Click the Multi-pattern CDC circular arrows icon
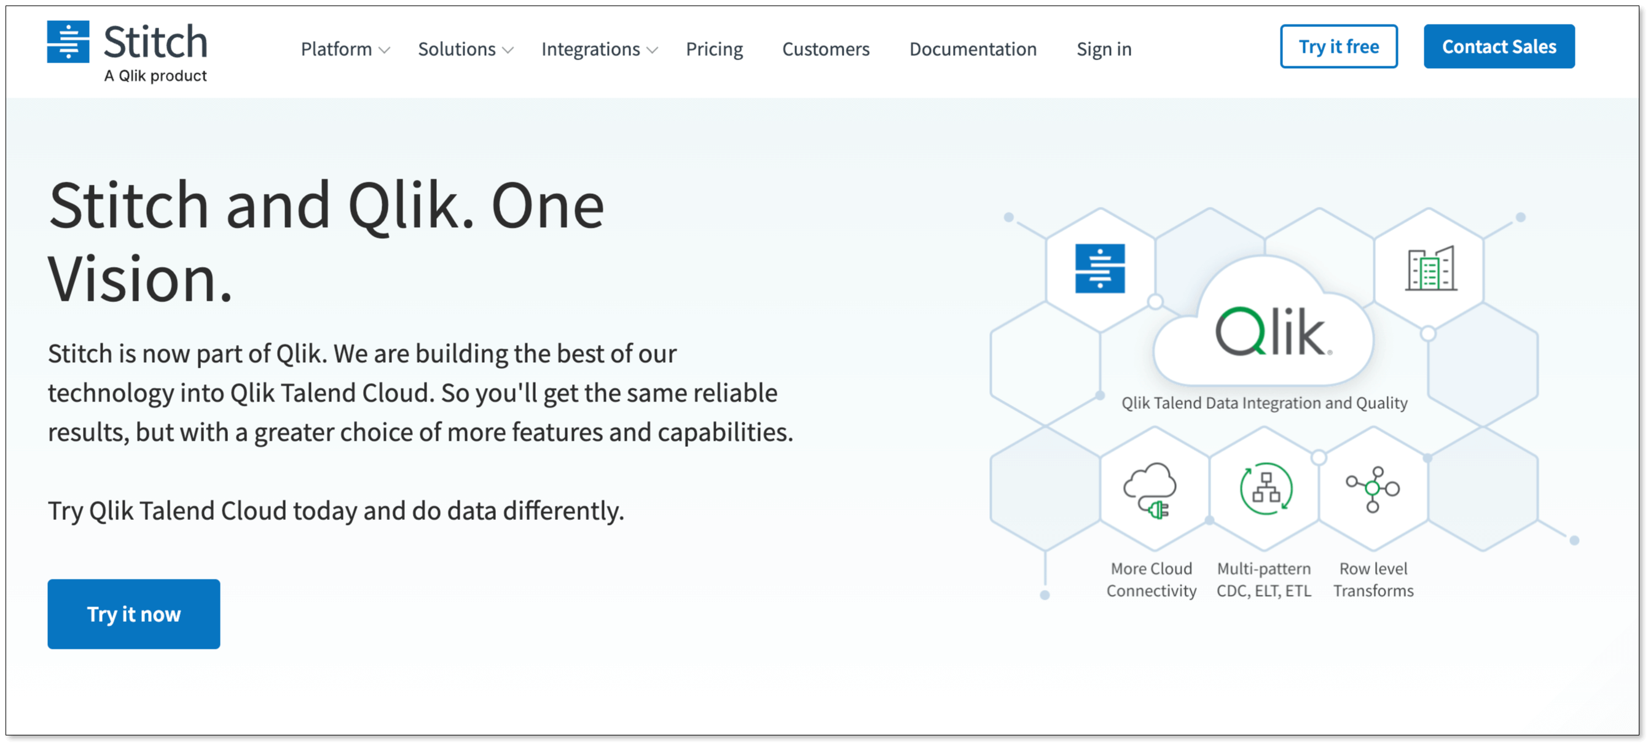The image size is (1648, 744). click(x=1265, y=489)
